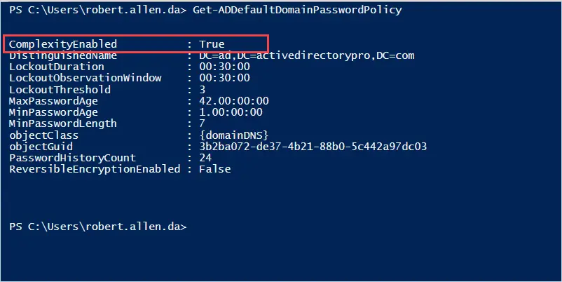Viewport: 562px width, 282px height.
Task: Click the Get-ADDefaultDomainPasswordPolicy command text
Action: tap(297, 10)
